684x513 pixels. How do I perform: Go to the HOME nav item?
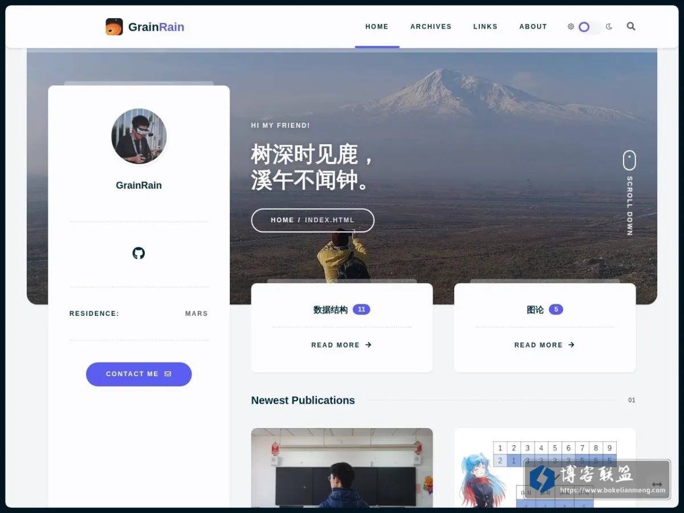(377, 27)
